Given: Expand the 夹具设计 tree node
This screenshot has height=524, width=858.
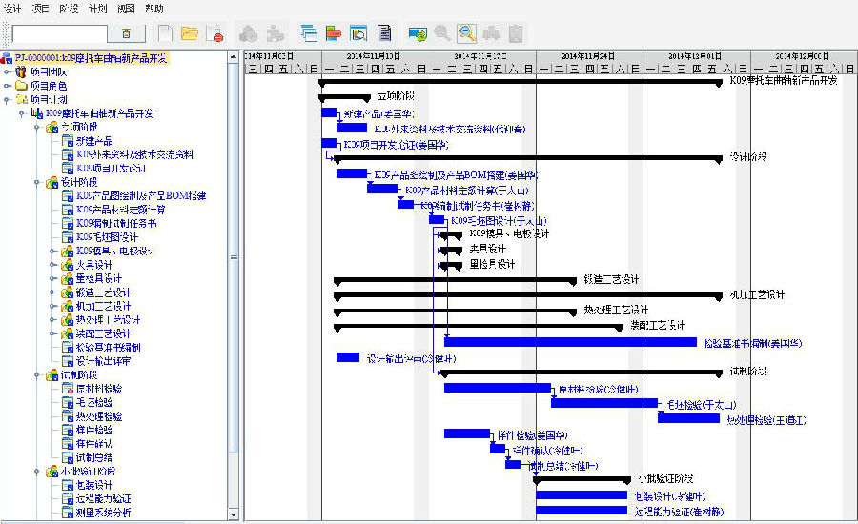Looking at the screenshot, I should click(x=53, y=265).
